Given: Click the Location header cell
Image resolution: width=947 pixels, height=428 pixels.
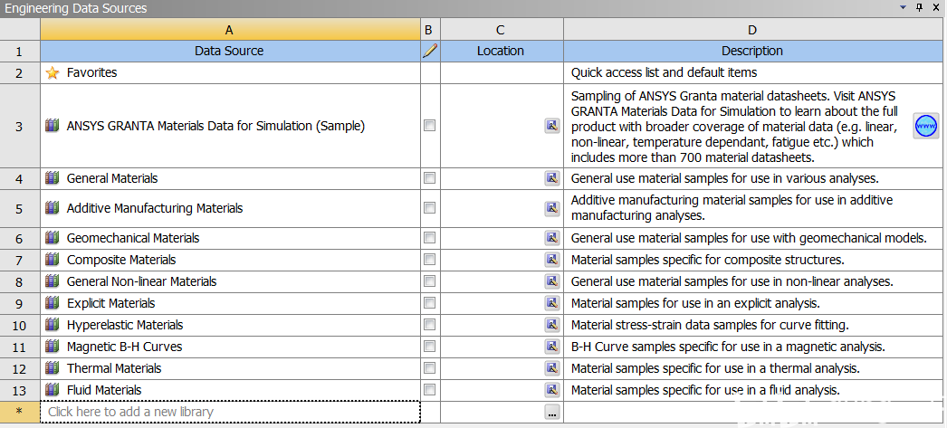Looking at the screenshot, I should point(502,52).
